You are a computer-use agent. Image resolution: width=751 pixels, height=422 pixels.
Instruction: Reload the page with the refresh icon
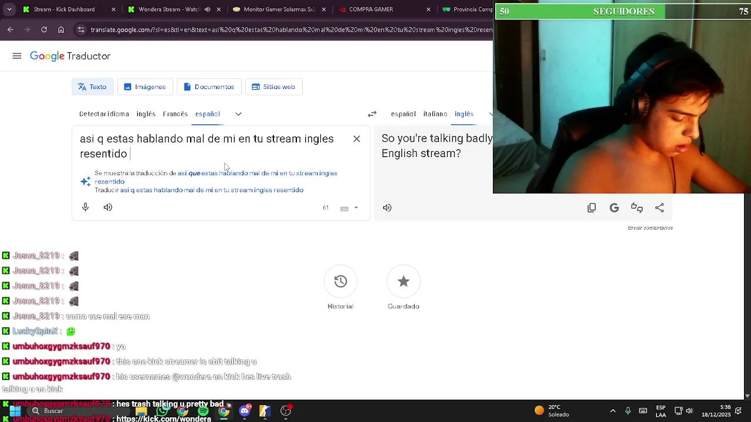click(44, 30)
